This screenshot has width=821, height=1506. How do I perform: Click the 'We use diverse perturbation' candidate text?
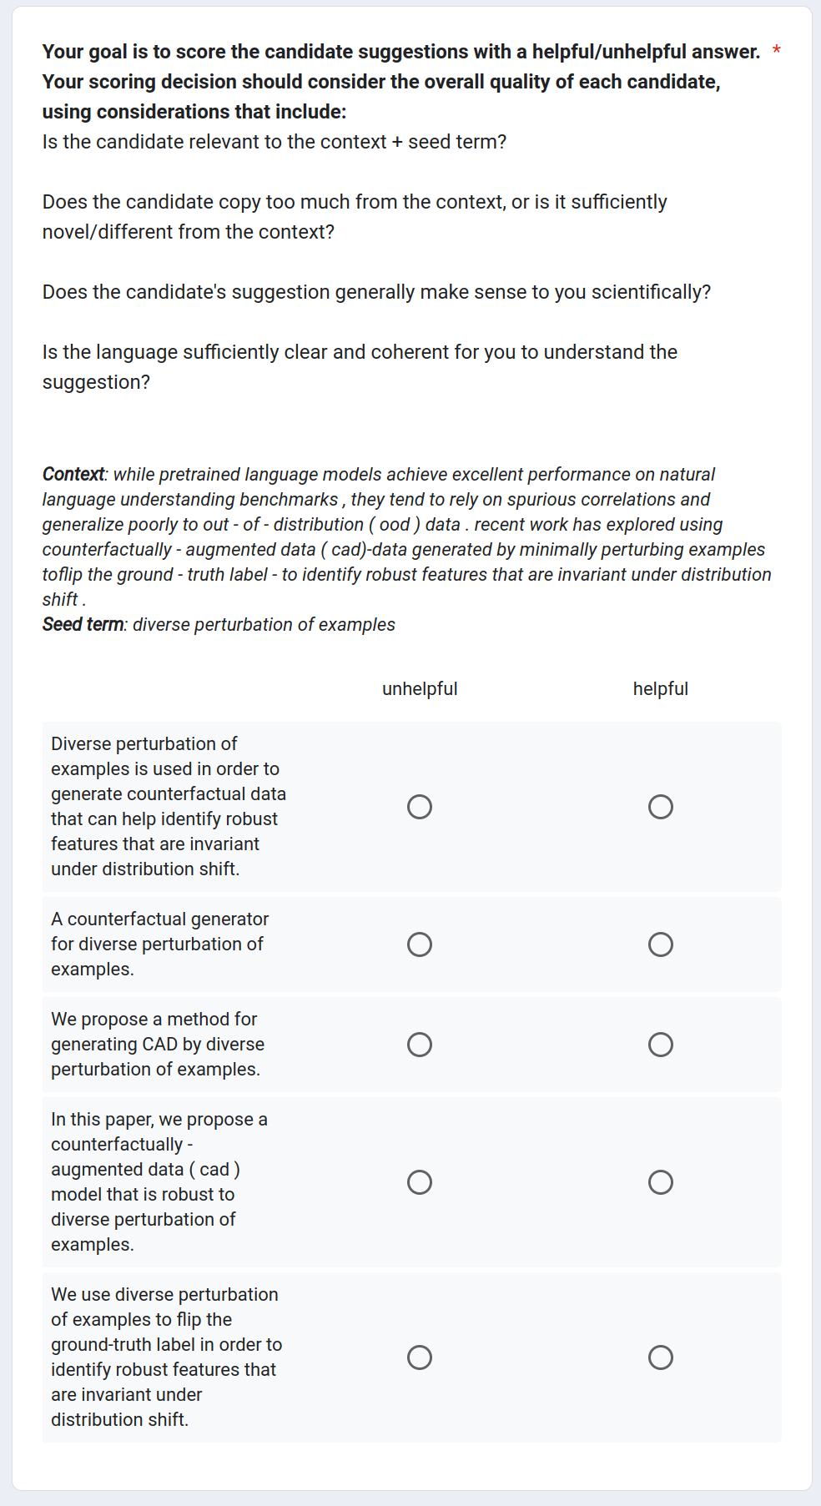[x=166, y=1357]
